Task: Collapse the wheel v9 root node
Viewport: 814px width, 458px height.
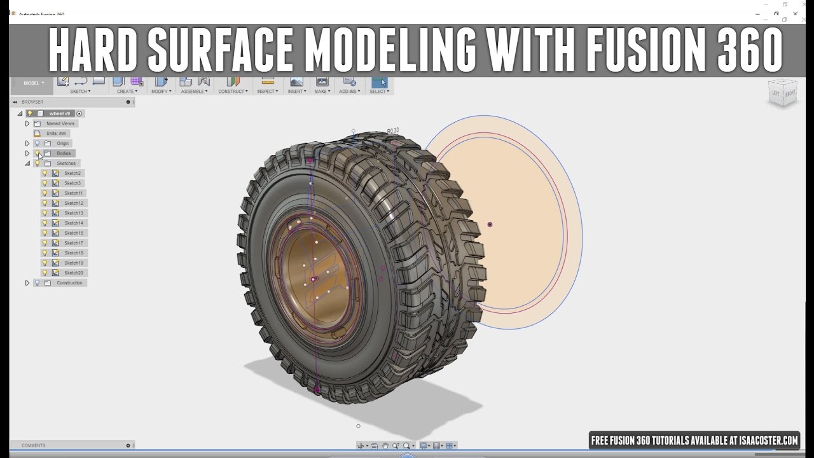Action: tap(20, 113)
